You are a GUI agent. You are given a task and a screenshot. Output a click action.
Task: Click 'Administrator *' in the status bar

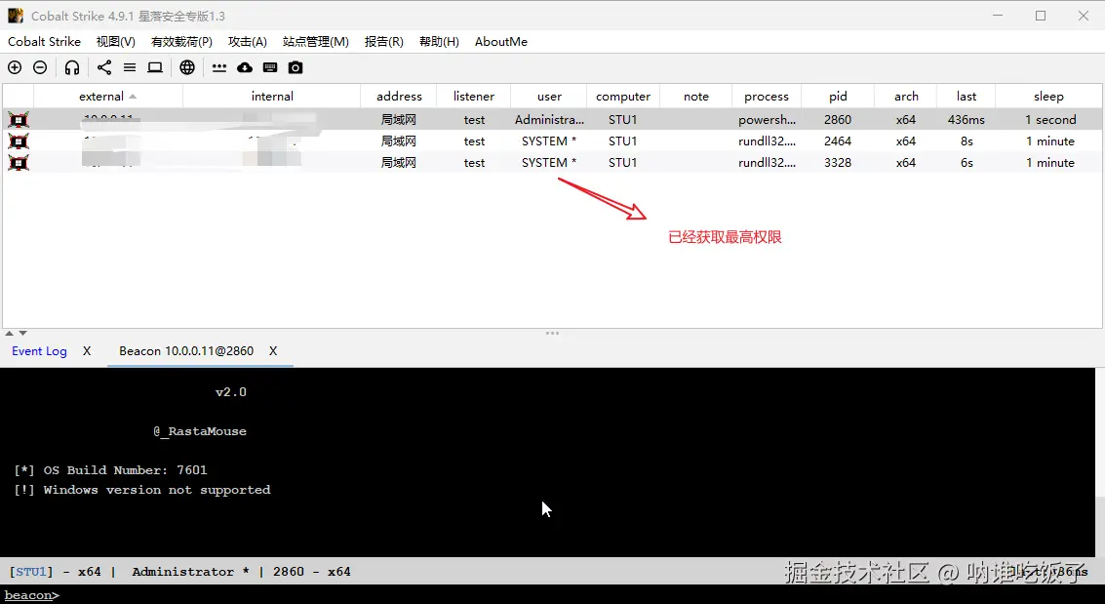click(x=190, y=572)
